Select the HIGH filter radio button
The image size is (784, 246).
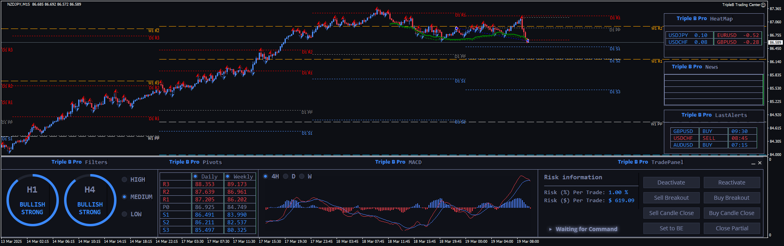click(125, 180)
